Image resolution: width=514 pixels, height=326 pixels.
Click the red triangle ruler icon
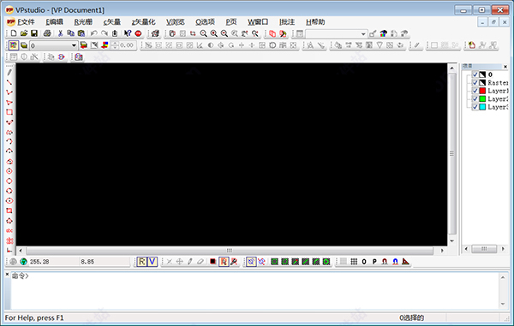(x=405, y=262)
